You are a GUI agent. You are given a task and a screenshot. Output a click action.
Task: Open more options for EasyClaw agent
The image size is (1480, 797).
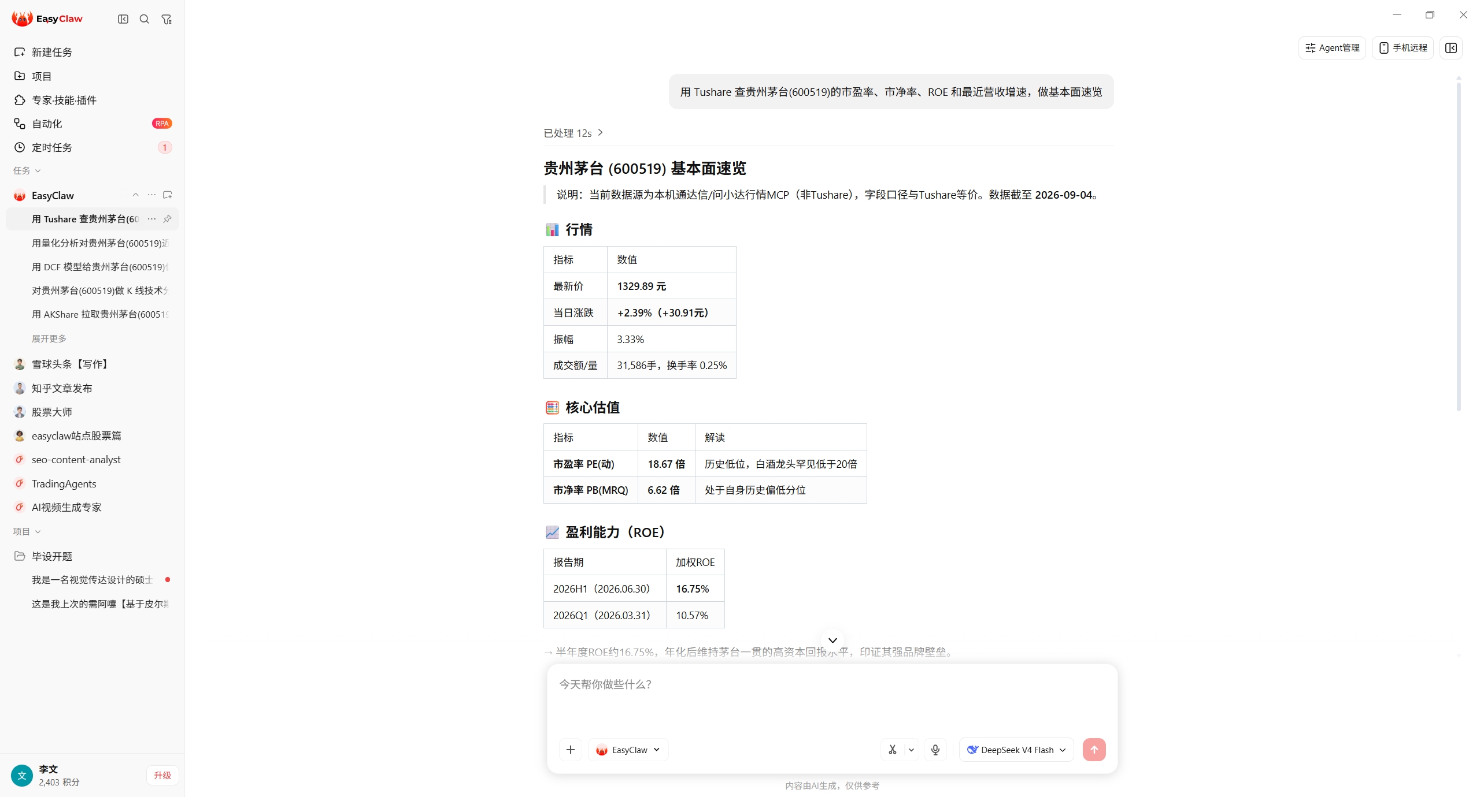(151, 195)
